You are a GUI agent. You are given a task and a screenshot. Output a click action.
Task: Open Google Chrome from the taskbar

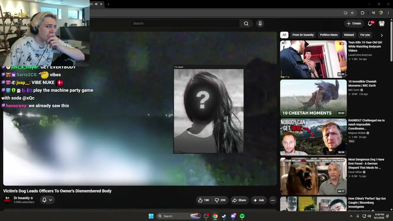(x=215, y=216)
